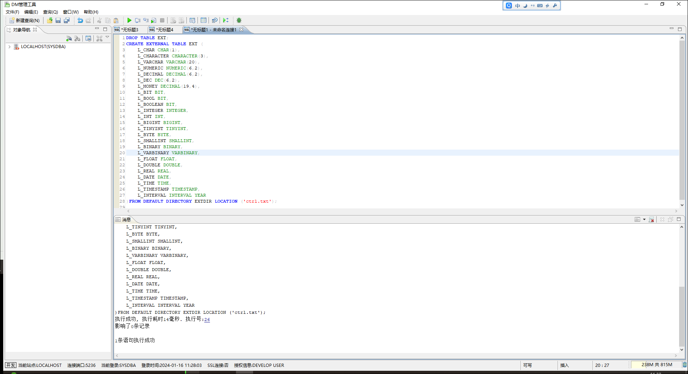Click the 新建查询(N) new query button
The image size is (688, 374).
tap(24, 20)
